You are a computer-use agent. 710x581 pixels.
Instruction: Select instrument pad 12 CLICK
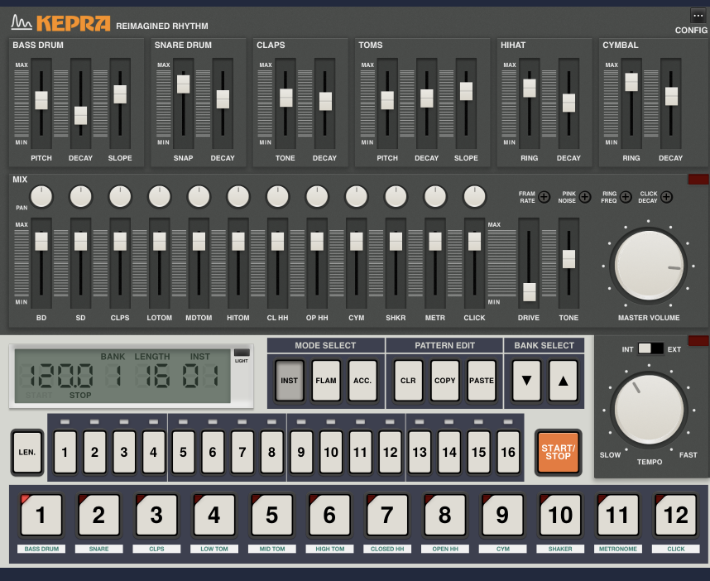pyautogui.click(x=675, y=515)
